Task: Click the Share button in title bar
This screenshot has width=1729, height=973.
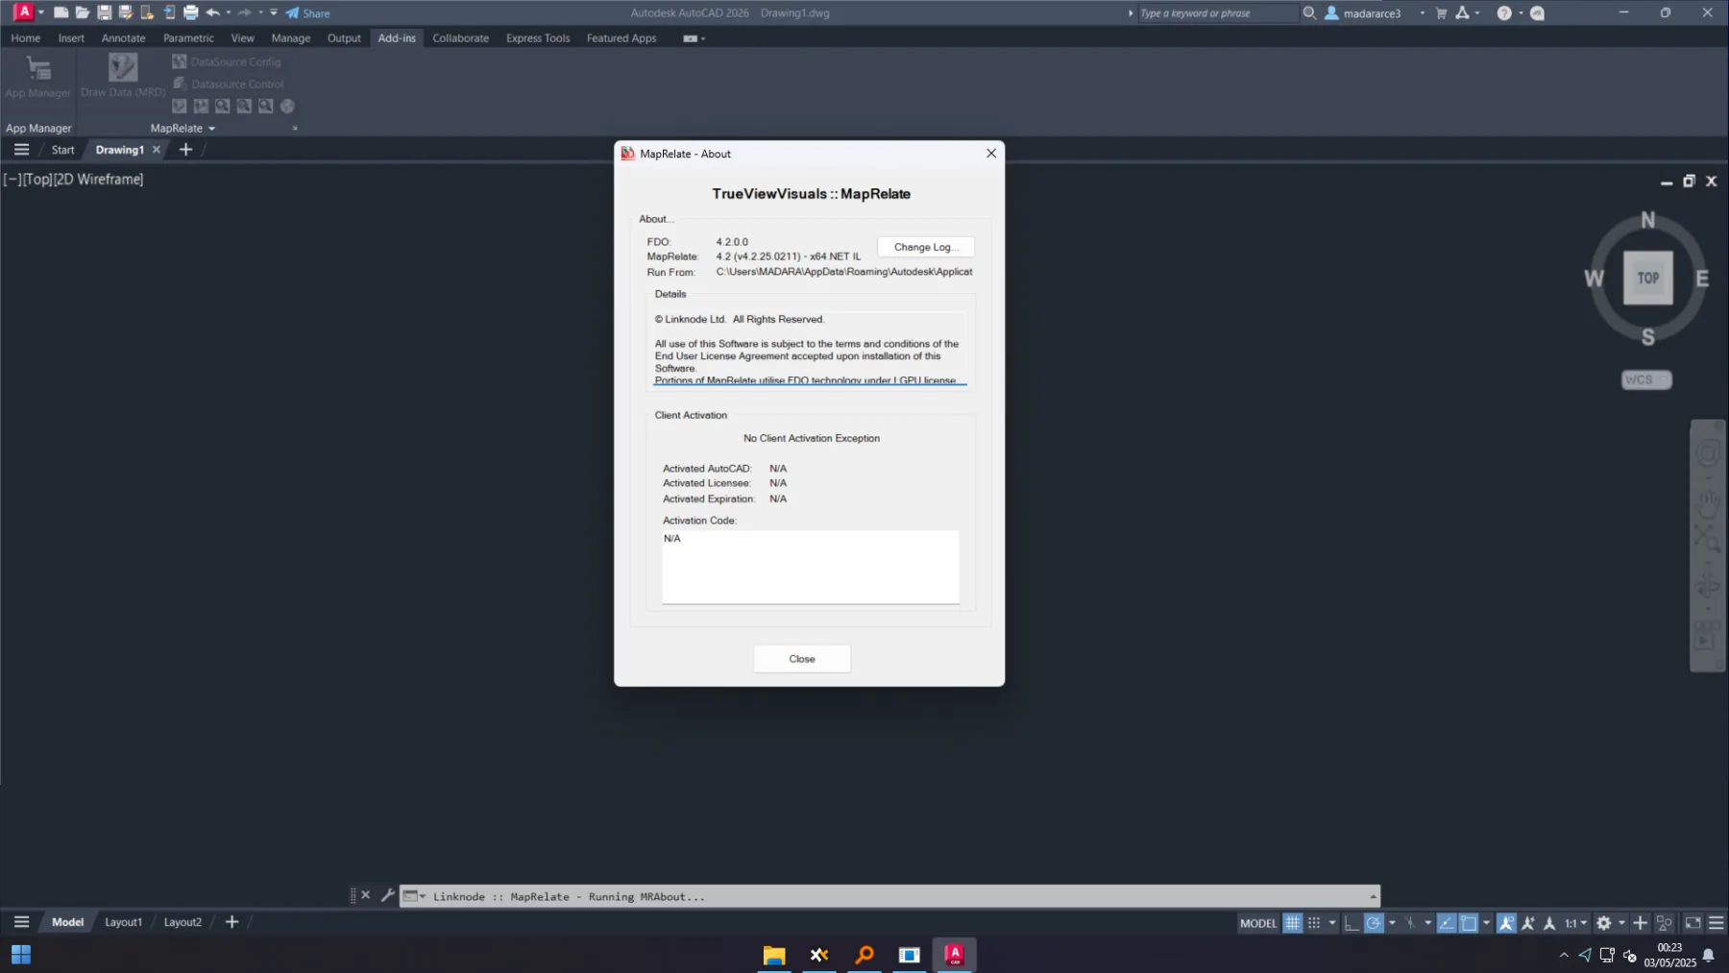Action: [x=307, y=13]
